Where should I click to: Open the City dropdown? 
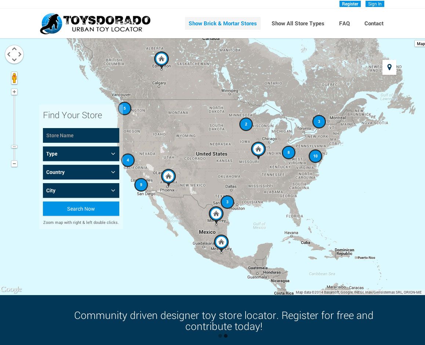(81, 190)
